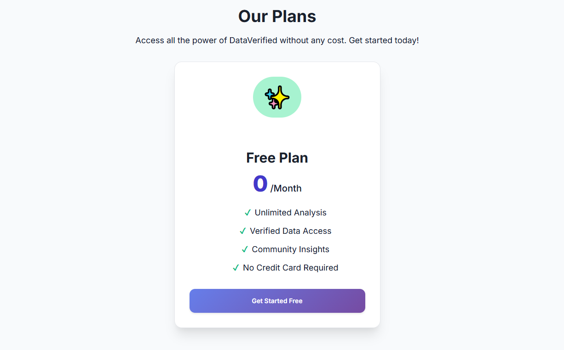Click the checkmark beside Unlimited Analysis
This screenshot has height=350, width=564.
click(247, 213)
